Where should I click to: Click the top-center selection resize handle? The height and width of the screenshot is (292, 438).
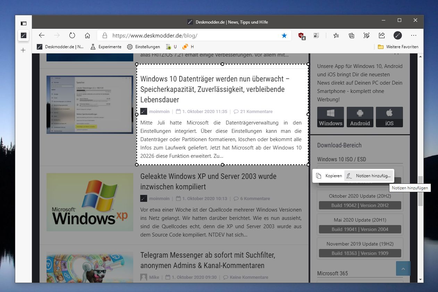[222, 64]
